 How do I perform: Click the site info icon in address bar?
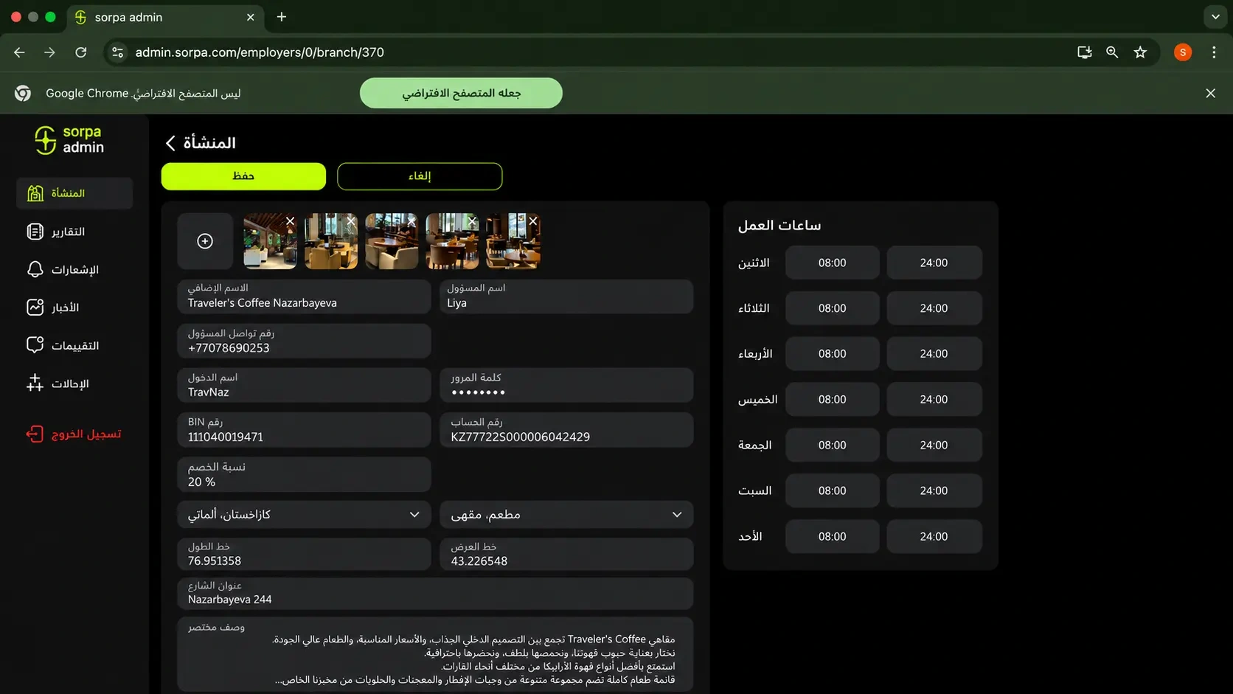tap(117, 52)
